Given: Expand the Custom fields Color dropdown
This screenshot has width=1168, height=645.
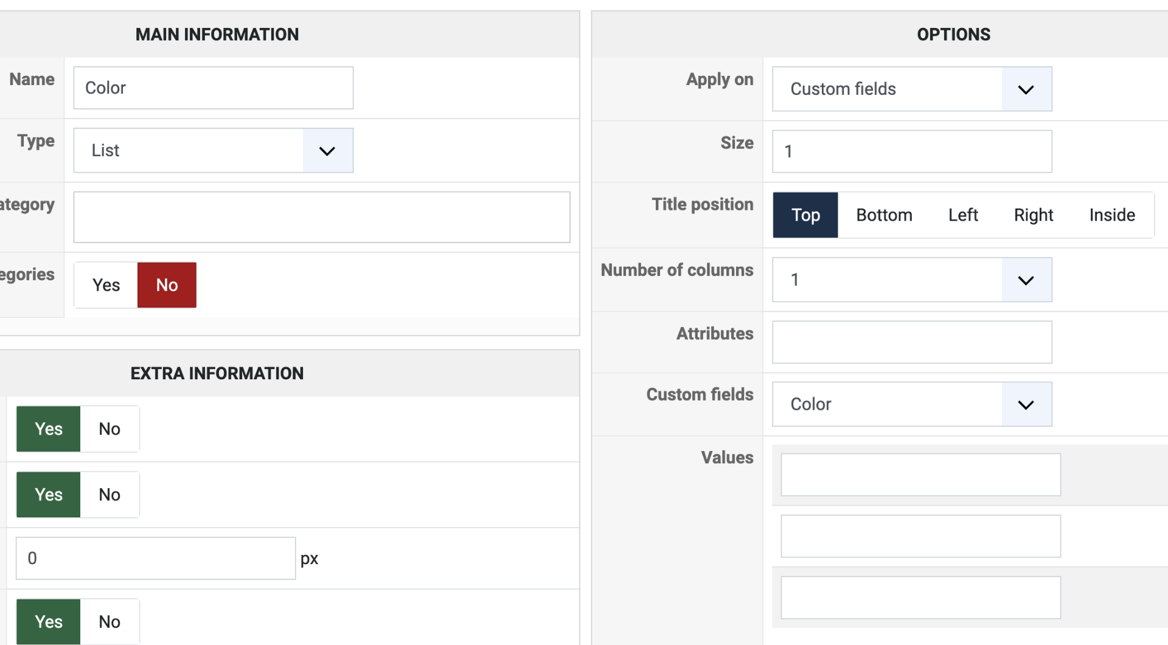Looking at the screenshot, I should [911, 404].
